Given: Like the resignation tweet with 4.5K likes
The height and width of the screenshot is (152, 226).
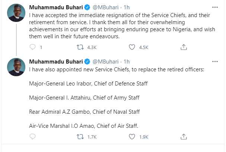Looking at the screenshot, I should click(x=131, y=47).
